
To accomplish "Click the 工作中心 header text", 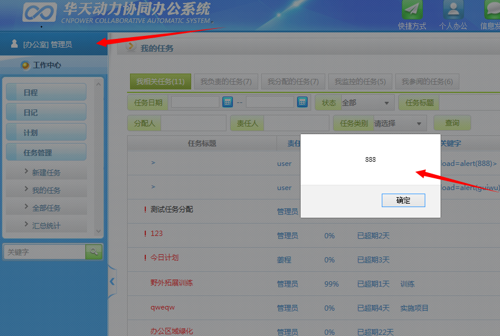I will tap(47, 65).
